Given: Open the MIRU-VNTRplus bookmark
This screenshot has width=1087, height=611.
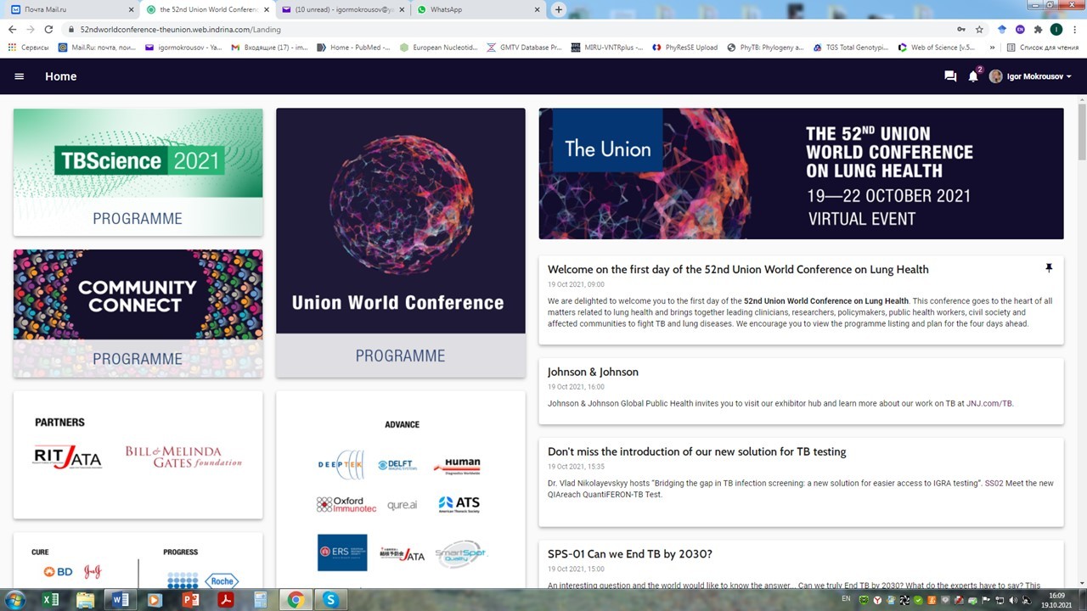Looking at the screenshot, I should (x=607, y=48).
